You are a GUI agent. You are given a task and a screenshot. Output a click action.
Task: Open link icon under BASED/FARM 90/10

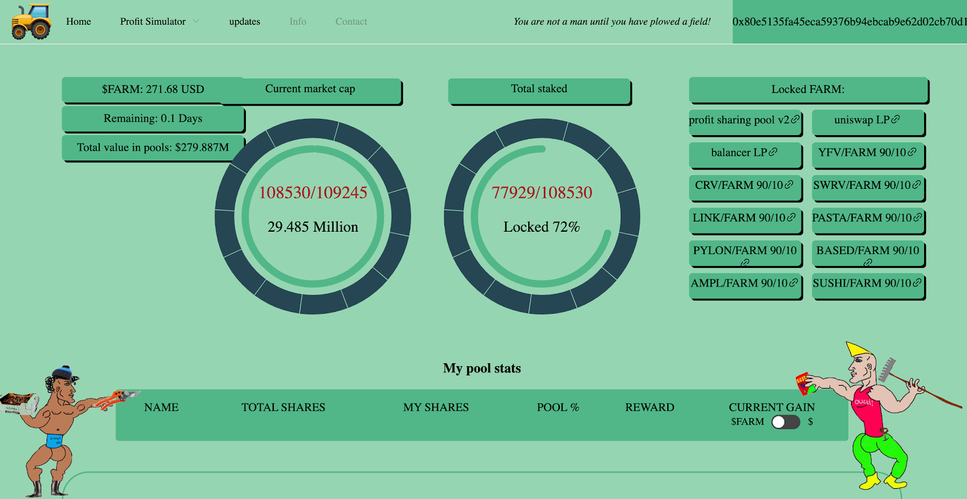868,262
